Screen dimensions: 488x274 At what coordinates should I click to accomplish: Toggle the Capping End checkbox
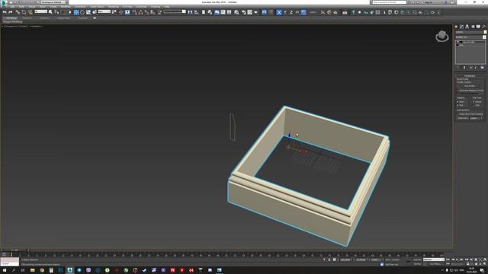click(457, 105)
